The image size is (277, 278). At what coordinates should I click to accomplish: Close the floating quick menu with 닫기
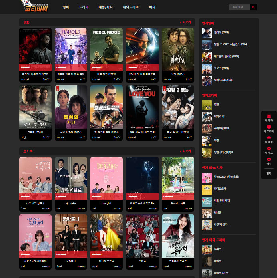(x=269, y=173)
